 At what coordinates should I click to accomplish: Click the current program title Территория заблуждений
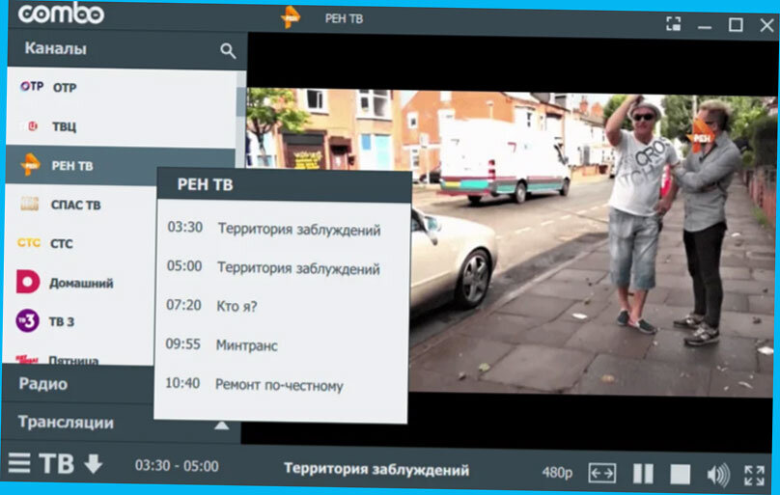tap(376, 470)
